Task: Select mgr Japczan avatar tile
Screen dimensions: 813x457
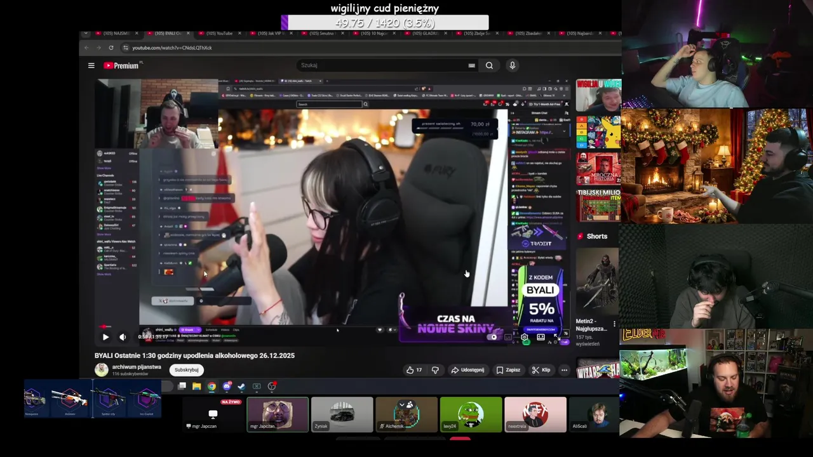Action: click(x=278, y=414)
